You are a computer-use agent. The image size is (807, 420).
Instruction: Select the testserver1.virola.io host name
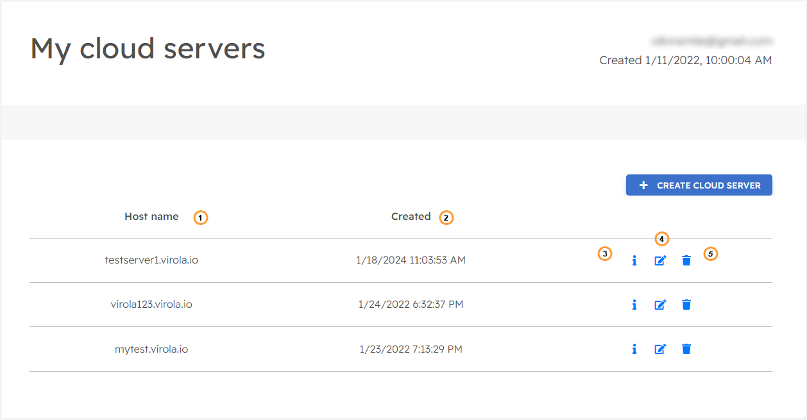click(151, 260)
